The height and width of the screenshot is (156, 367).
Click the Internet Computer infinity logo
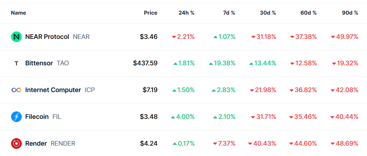pyautogui.click(x=16, y=90)
